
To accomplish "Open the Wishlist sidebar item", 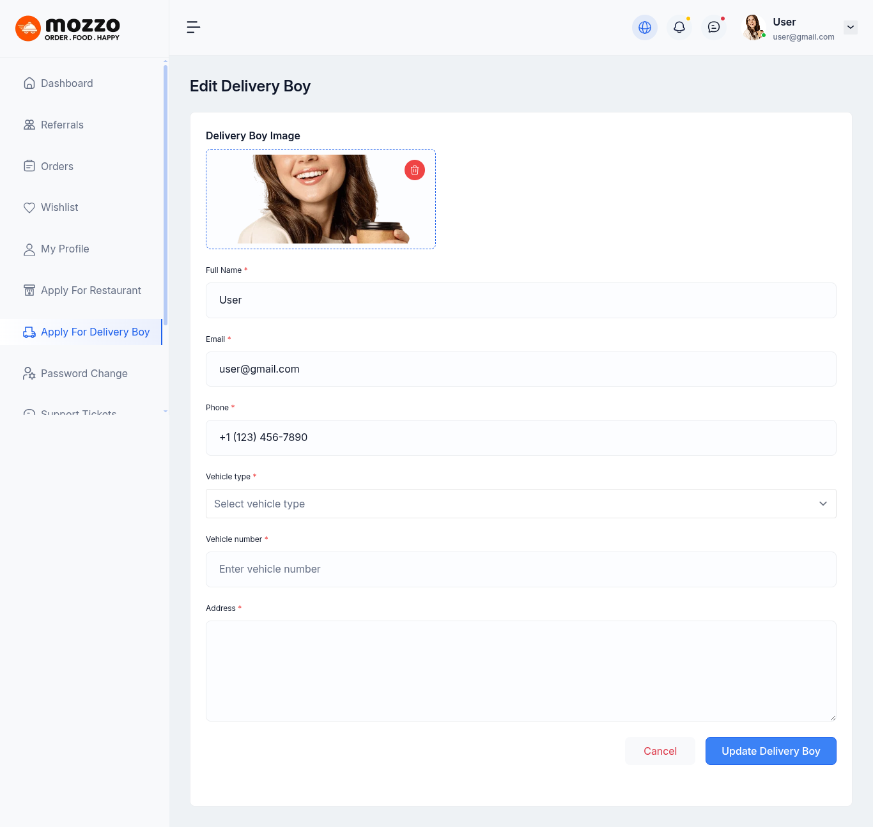I will (x=59, y=207).
